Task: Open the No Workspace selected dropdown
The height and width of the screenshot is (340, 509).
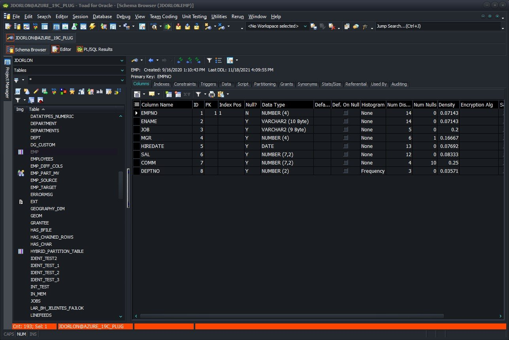Action: [305, 26]
